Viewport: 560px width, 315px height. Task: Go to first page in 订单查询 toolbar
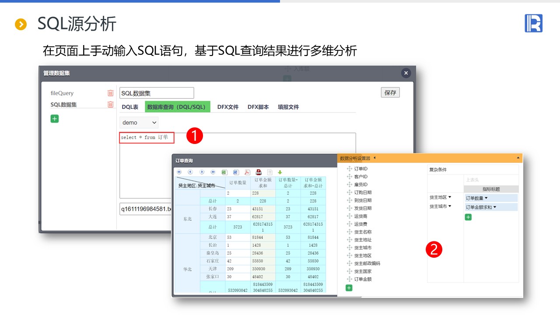[x=179, y=172]
